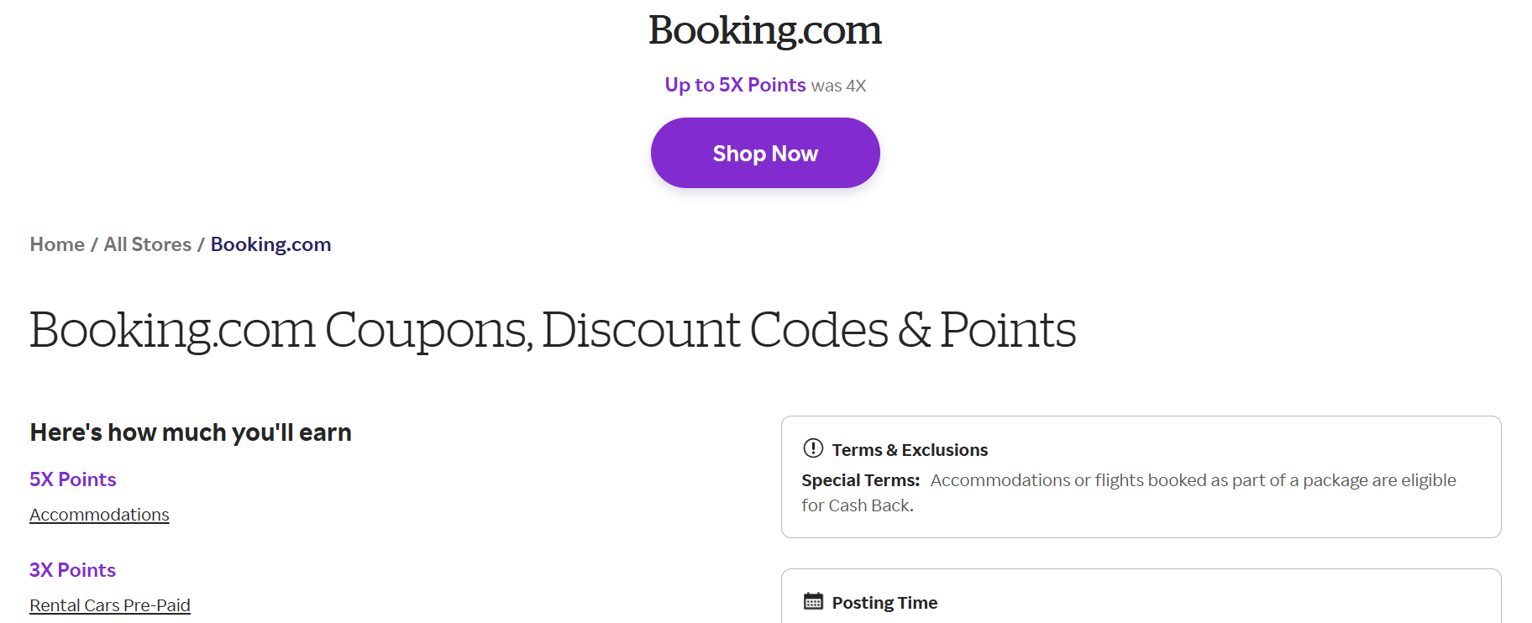Select the Cash Back terms description text
Screen dimensions: 1532x623
1129,492
